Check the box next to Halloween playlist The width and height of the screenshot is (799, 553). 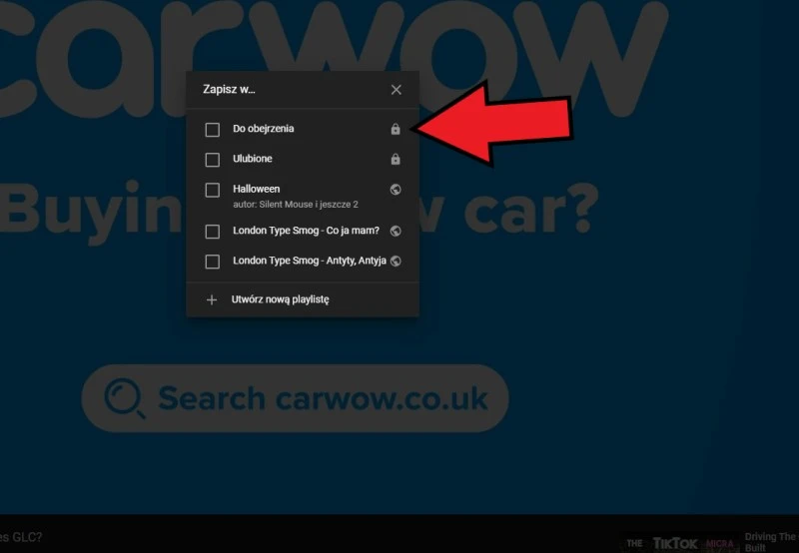[x=212, y=190]
